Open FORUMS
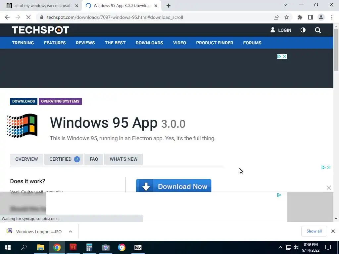Viewport: 339px width, 254px height. [252, 43]
